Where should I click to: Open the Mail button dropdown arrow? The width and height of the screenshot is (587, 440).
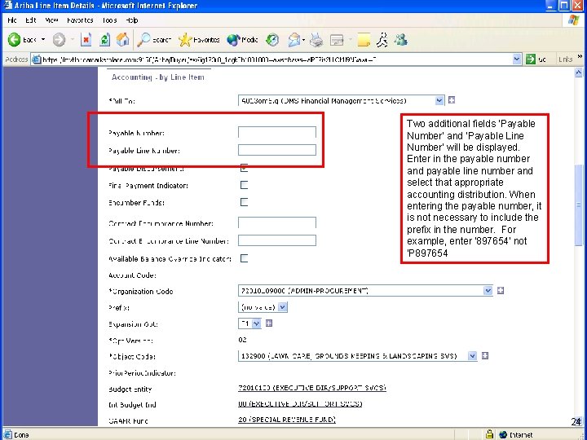pyautogui.click(x=303, y=40)
